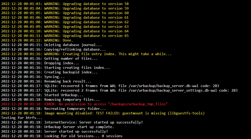Click the 'Renaming back result...' line
The image size is (251, 139).
46,81
